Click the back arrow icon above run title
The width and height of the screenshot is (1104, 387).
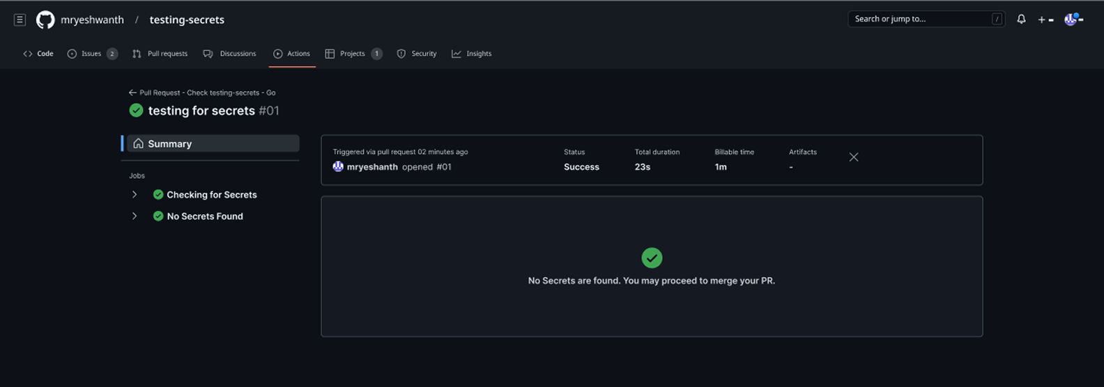[x=132, y=93]
